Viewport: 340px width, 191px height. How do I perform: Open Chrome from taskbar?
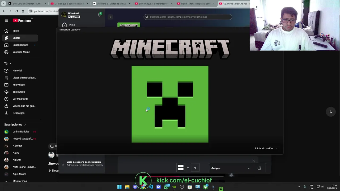coord(143,187)
